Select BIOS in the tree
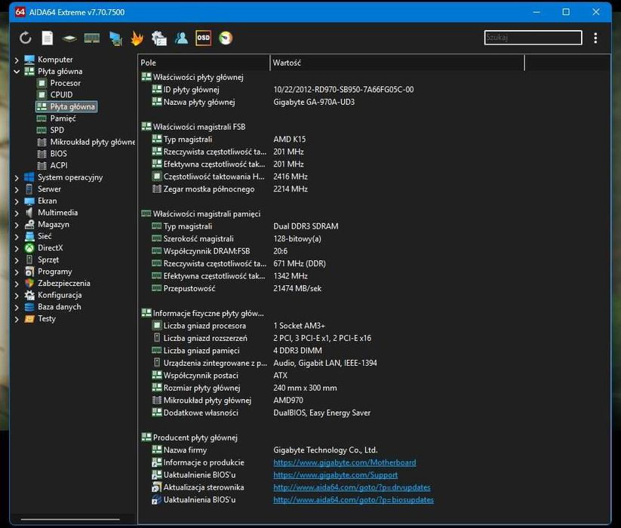This screenshot has height=528, width=621. tap(58, 154)
